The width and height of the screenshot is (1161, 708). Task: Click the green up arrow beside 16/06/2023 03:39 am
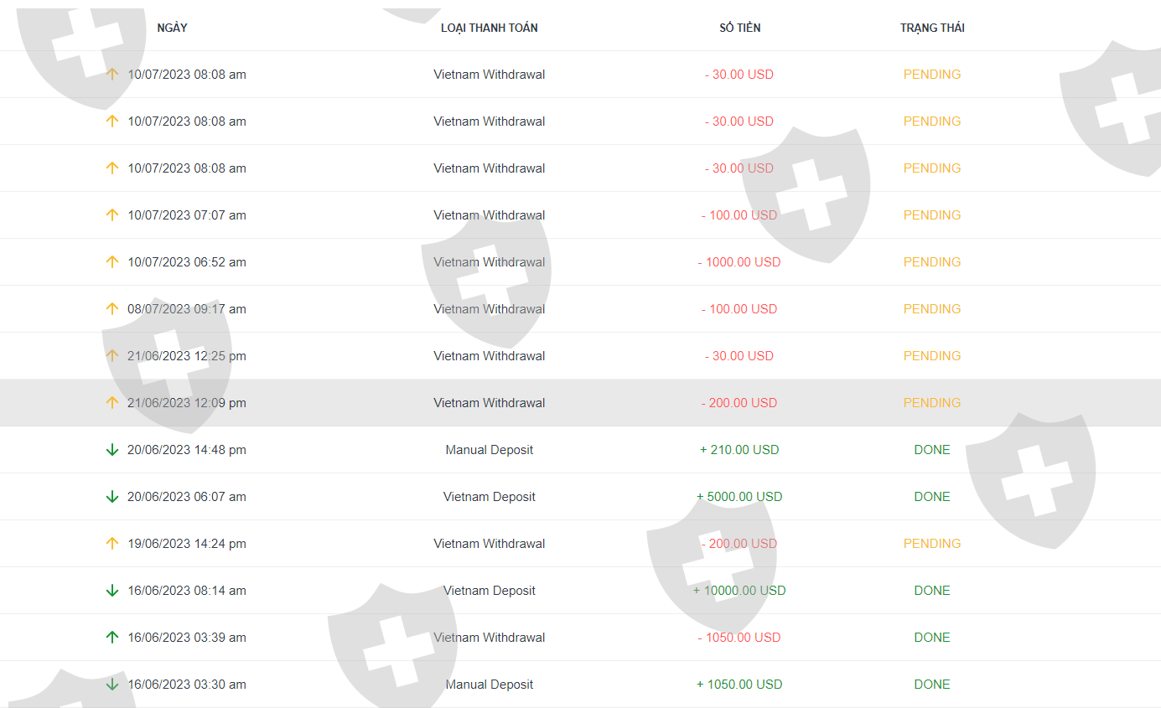click(x=112, y=638)
